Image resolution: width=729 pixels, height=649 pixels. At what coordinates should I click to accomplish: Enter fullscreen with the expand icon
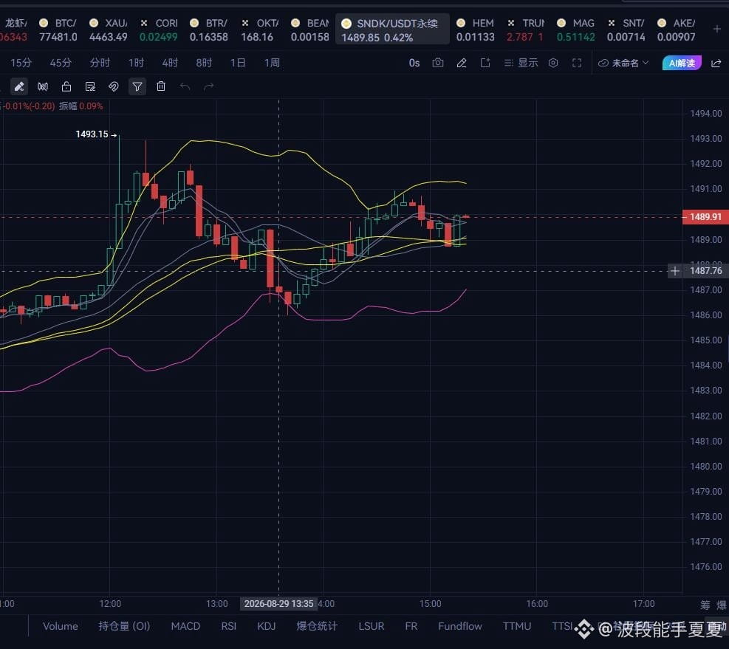(577, 63)
